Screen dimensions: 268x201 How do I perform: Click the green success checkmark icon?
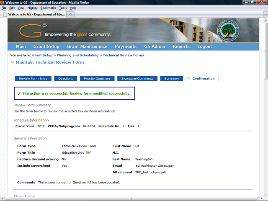pos(19,93)
